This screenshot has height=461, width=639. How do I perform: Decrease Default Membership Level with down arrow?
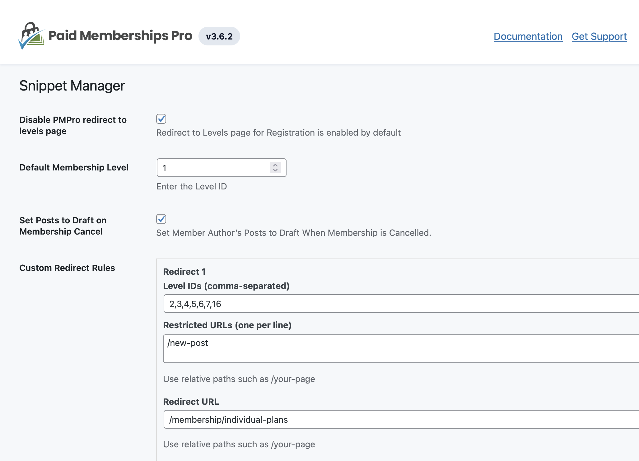[x=275, y=170]
